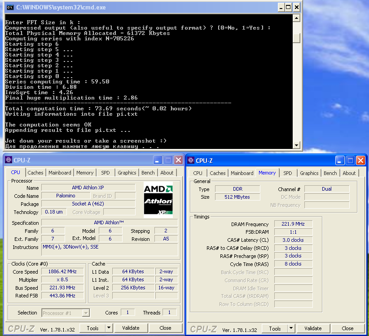The image size is (369, 336).
Task: Click the memory Size value 512 MBytes
Action: 237,197
